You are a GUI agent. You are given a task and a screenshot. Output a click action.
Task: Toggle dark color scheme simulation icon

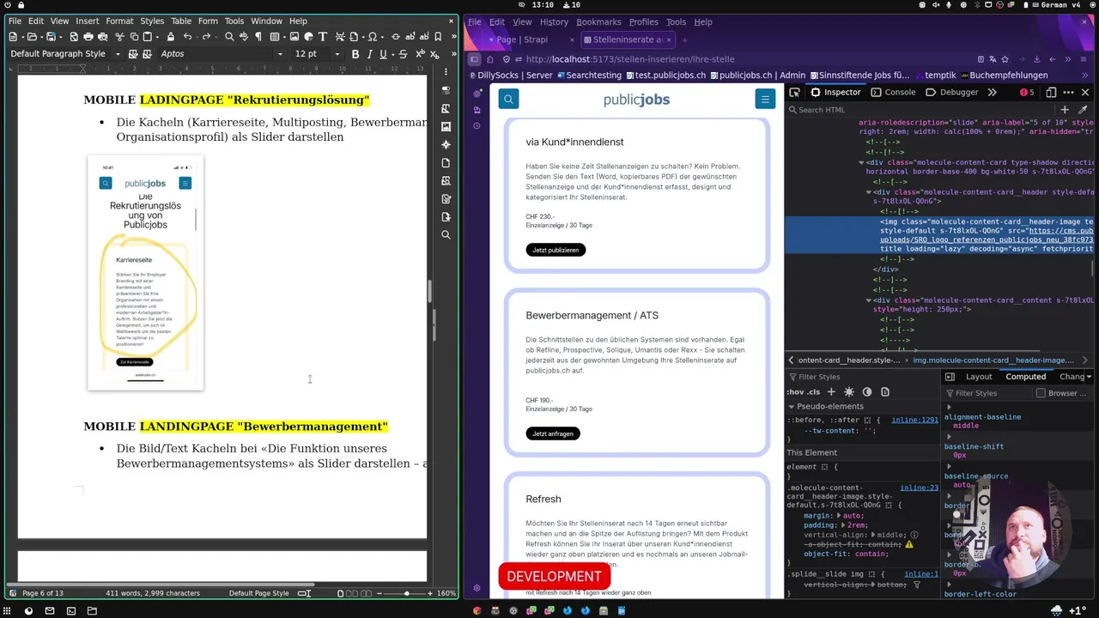(x=867, y=392)
